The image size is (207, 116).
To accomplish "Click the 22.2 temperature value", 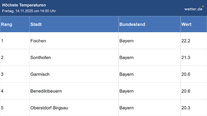I will pyautogui.click(x=186, y=41).
